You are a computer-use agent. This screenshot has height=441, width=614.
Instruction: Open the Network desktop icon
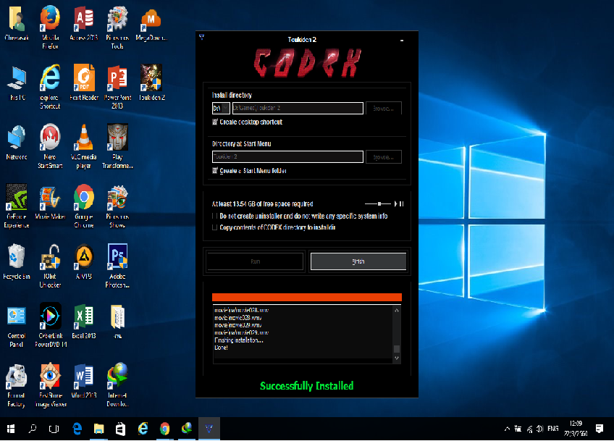17,143
